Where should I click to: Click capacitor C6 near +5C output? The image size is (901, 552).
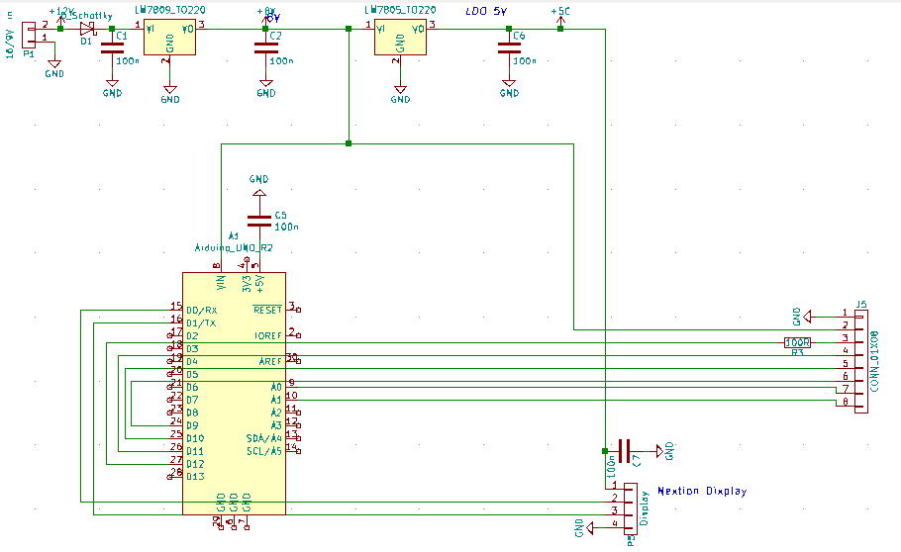(x=509, y=48)
